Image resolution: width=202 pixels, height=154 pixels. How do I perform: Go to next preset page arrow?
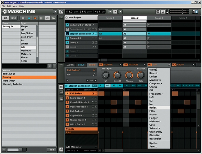tap(95, 80)
